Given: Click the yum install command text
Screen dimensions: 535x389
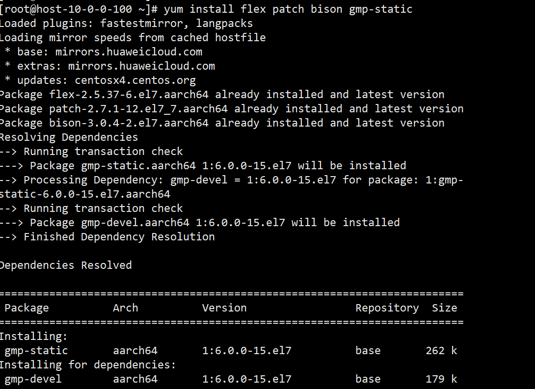Looking at the screenshot, I should coord(288,9).
